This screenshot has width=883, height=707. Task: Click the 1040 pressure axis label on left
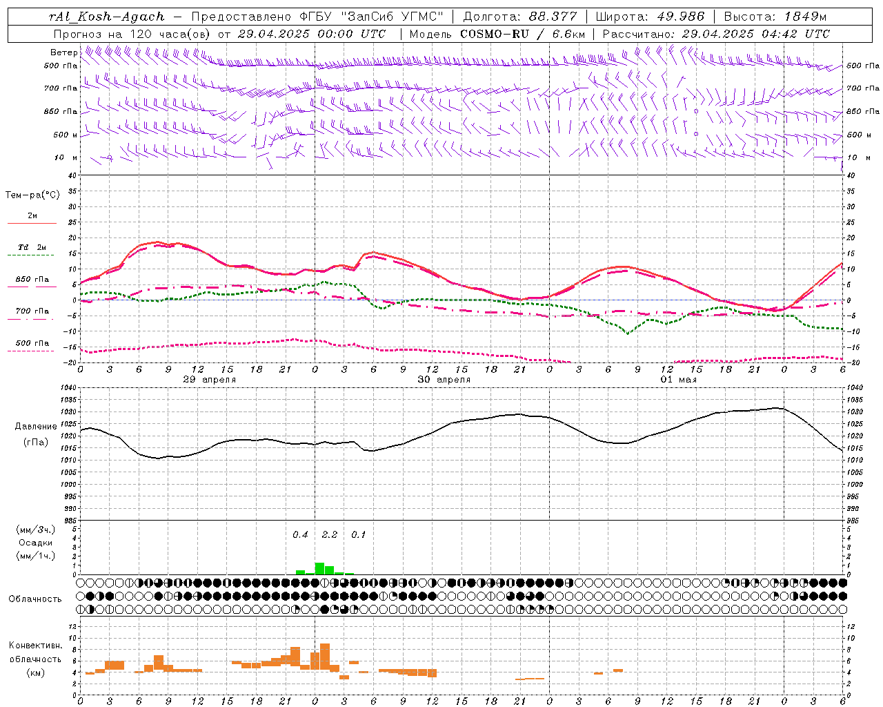69,387
